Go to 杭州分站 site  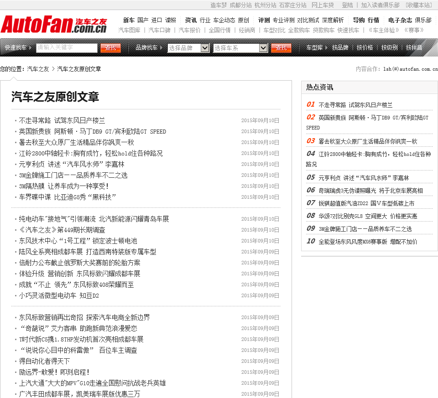[x=266, y=5]
